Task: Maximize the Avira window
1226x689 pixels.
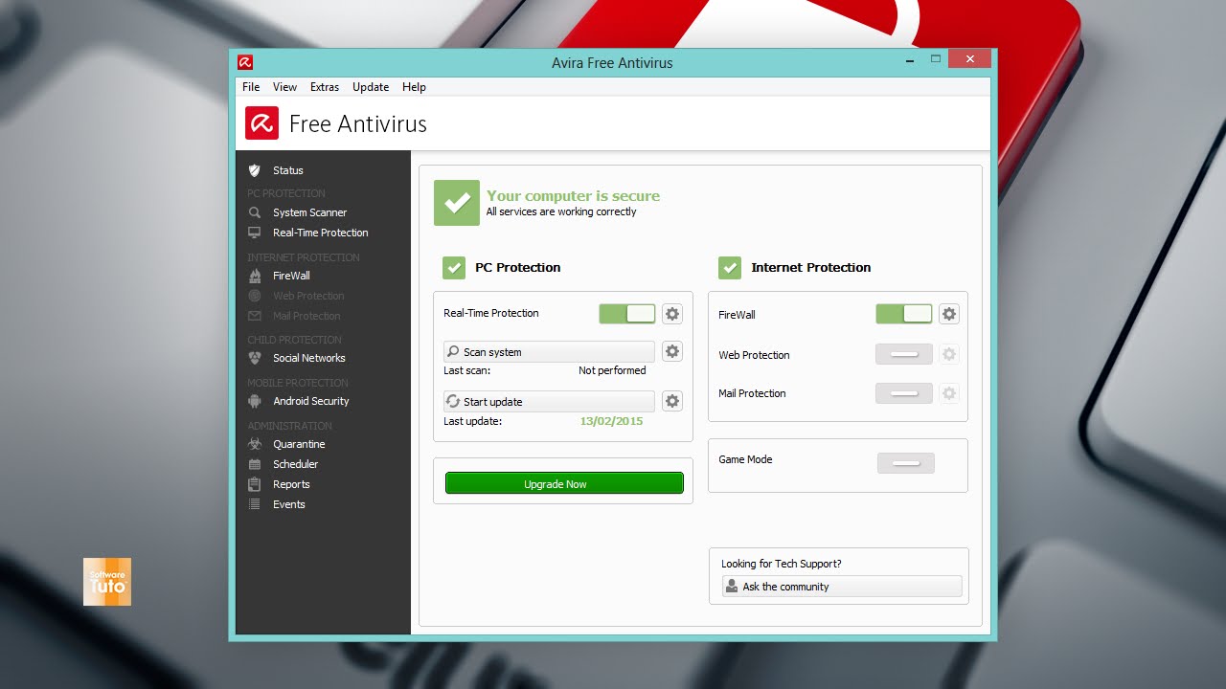Action: click(x=936, y=59)
